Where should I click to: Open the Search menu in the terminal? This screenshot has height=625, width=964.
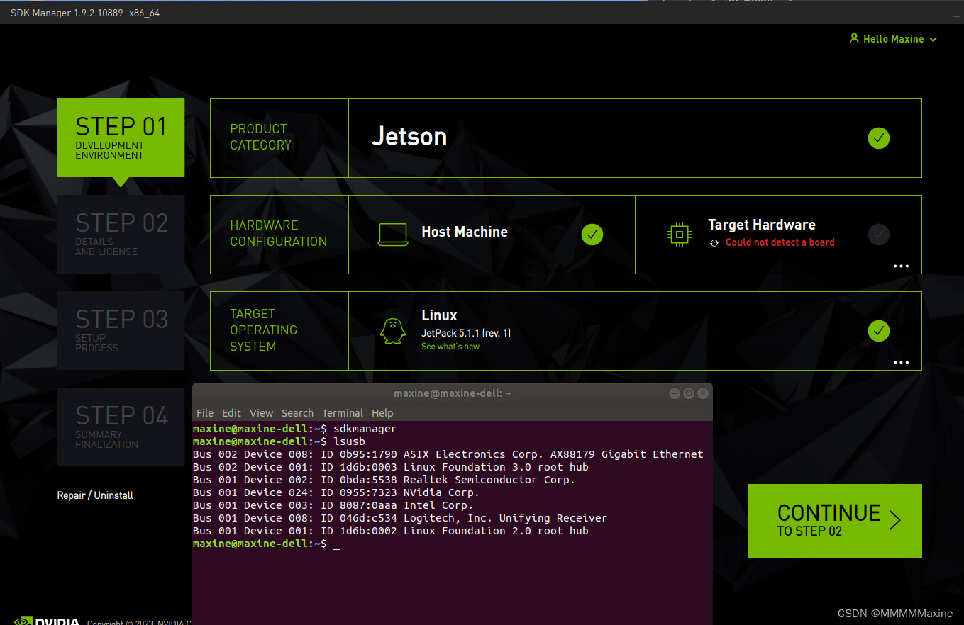pos(297,412)
